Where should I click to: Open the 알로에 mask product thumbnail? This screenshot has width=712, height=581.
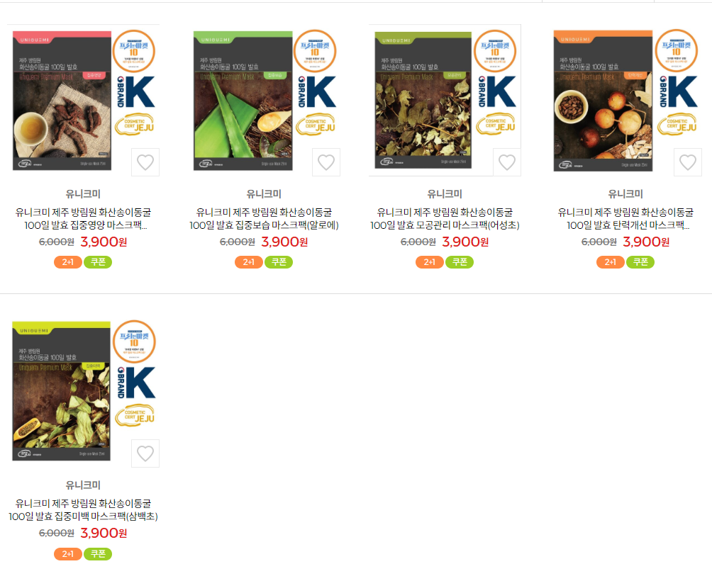click(x=265, y=100)
